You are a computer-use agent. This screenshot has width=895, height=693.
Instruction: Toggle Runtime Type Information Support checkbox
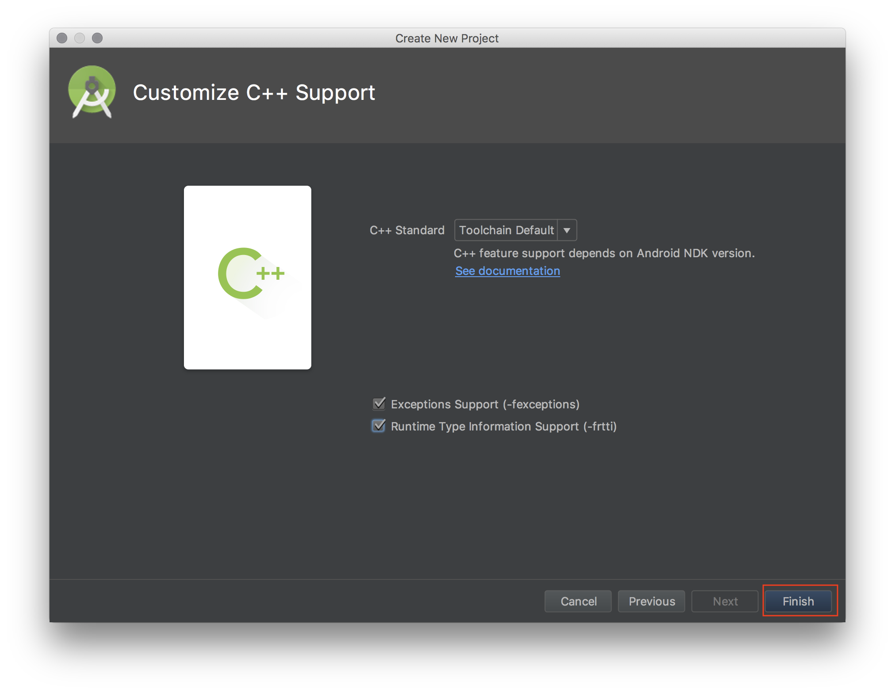coord(379,426)
